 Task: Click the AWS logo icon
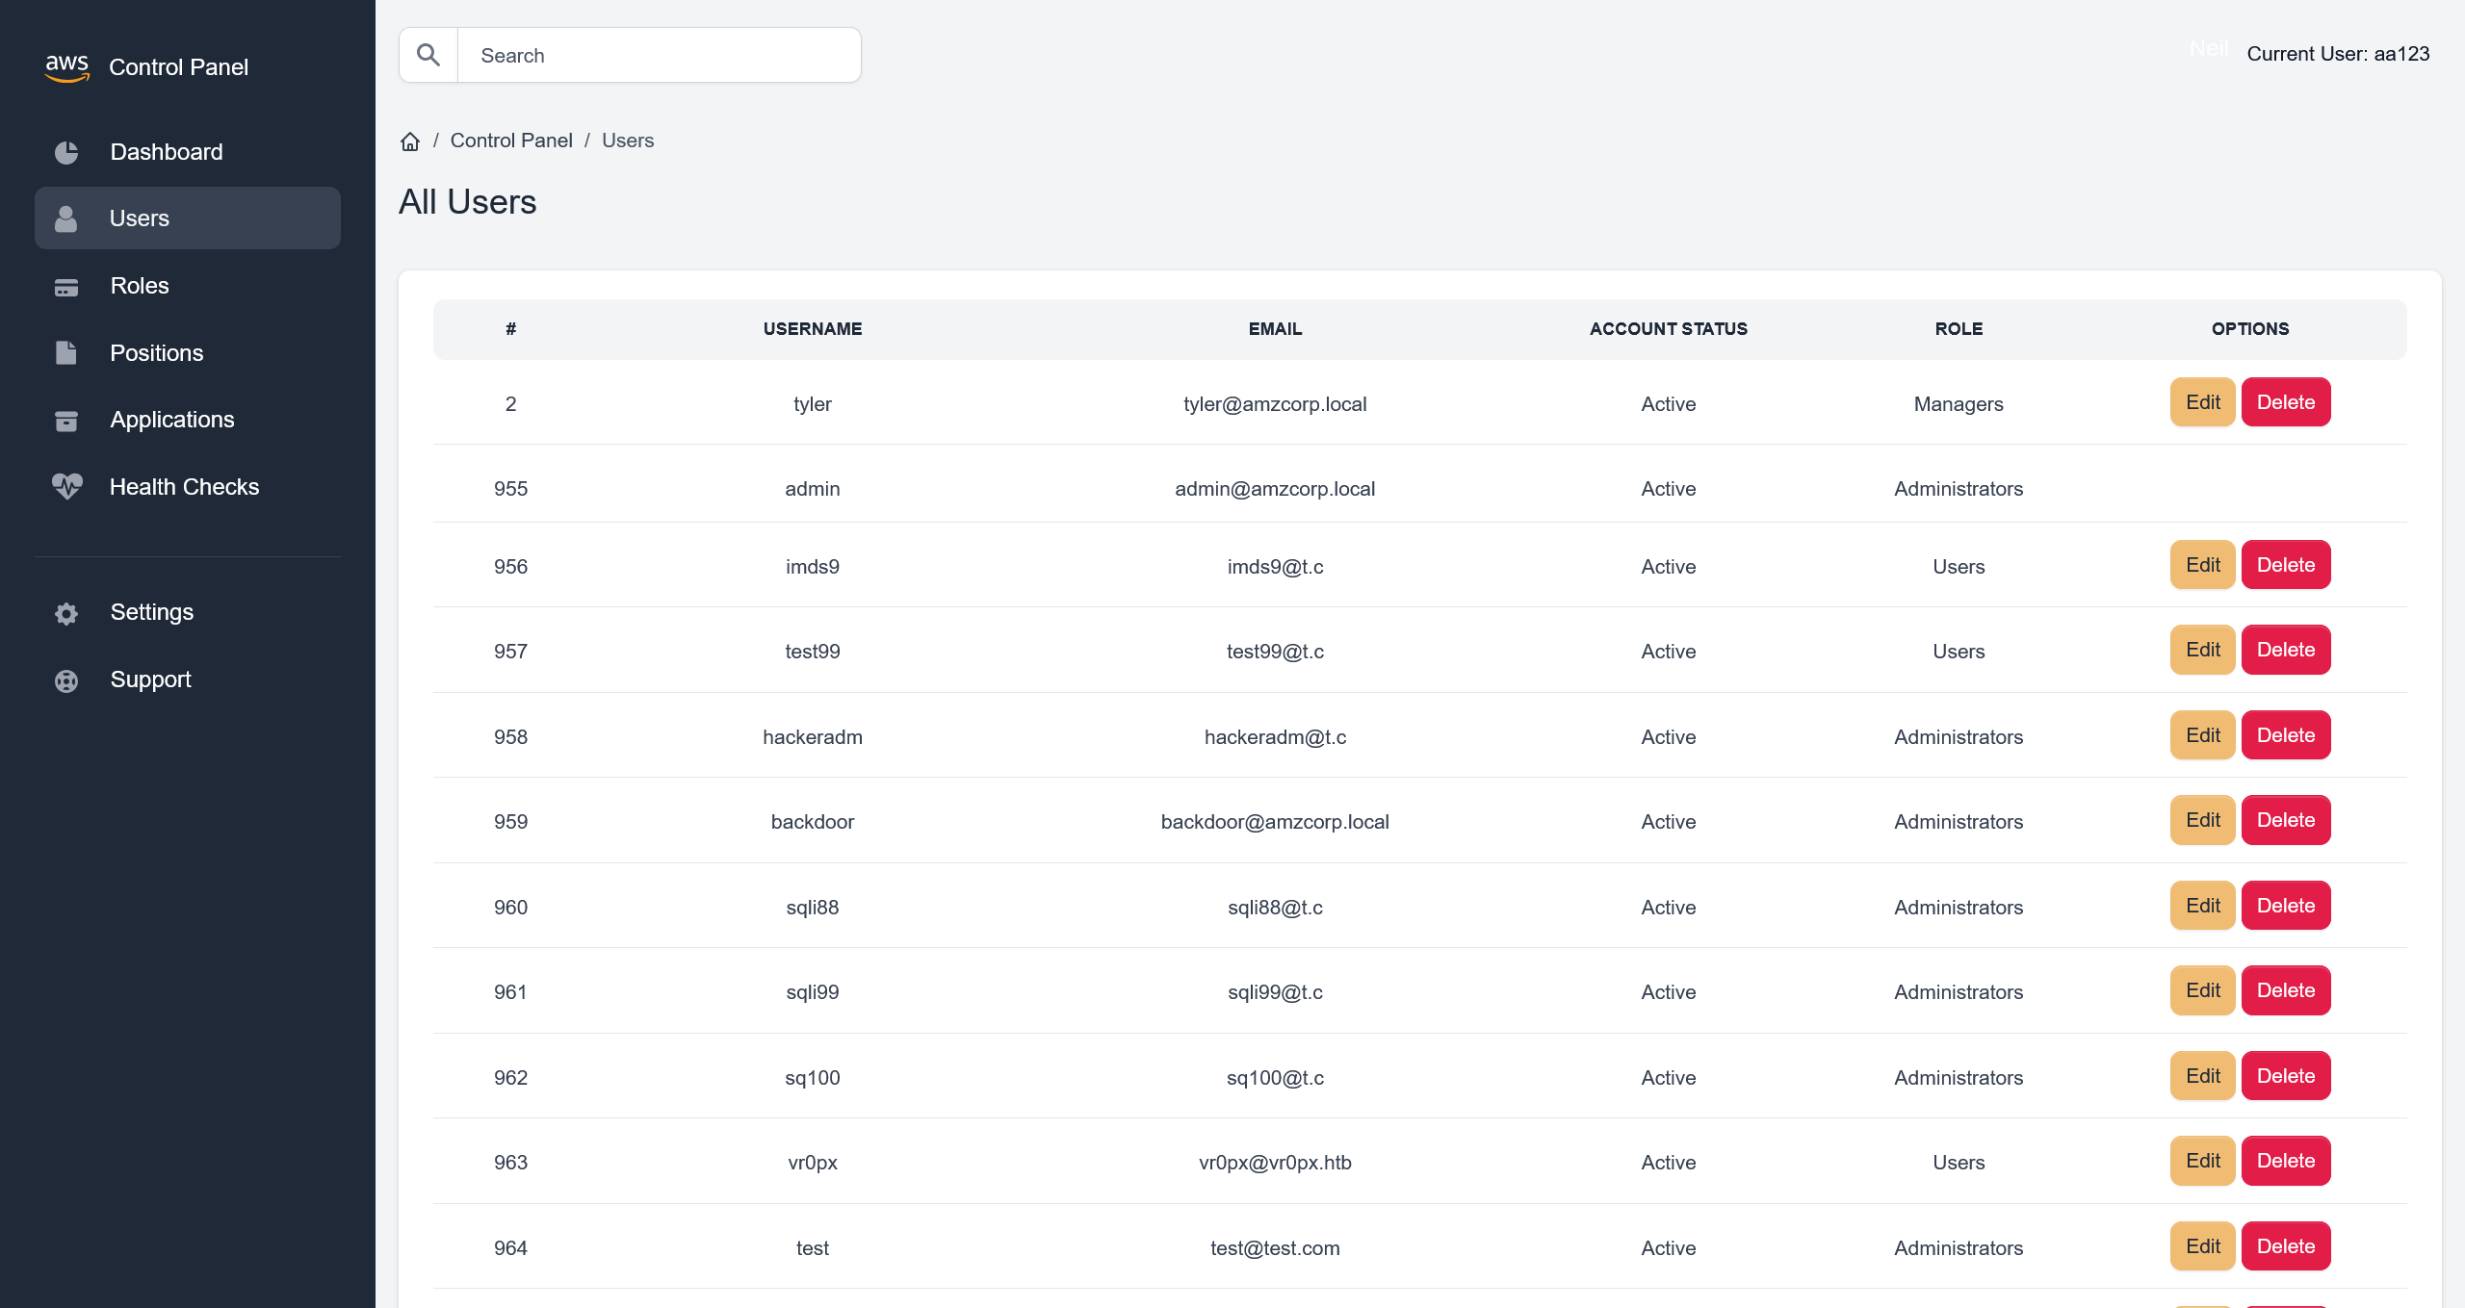click(x=66, y=67)
